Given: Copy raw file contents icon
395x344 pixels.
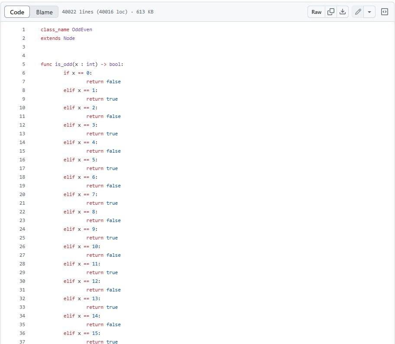Looking at the screenshot, I should (x=331, y=12).
